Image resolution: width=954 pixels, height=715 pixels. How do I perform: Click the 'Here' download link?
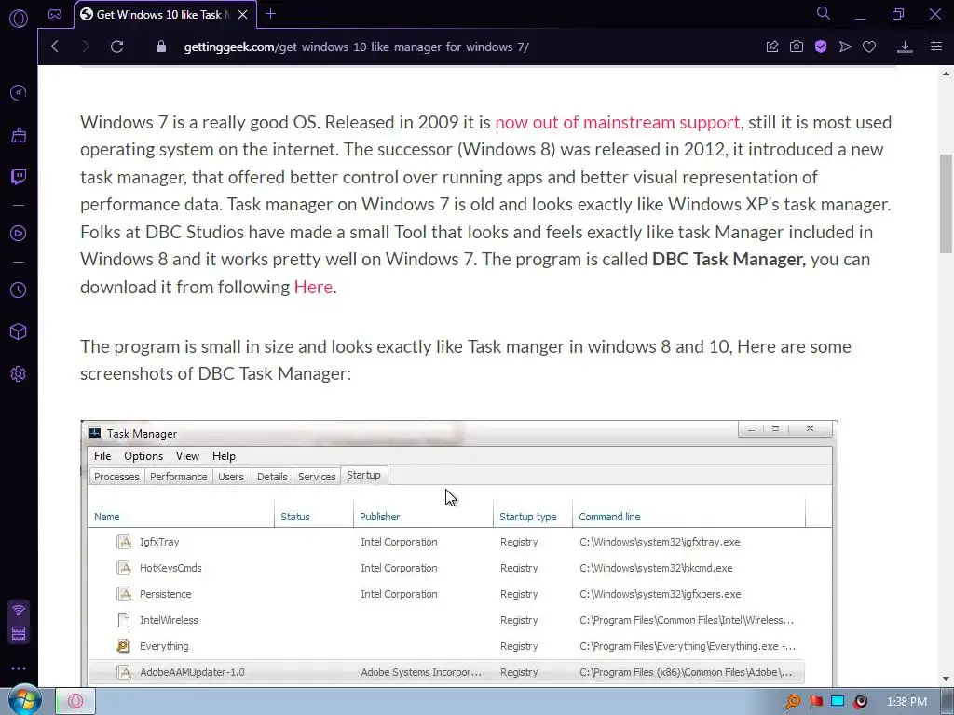pos(313,287)
